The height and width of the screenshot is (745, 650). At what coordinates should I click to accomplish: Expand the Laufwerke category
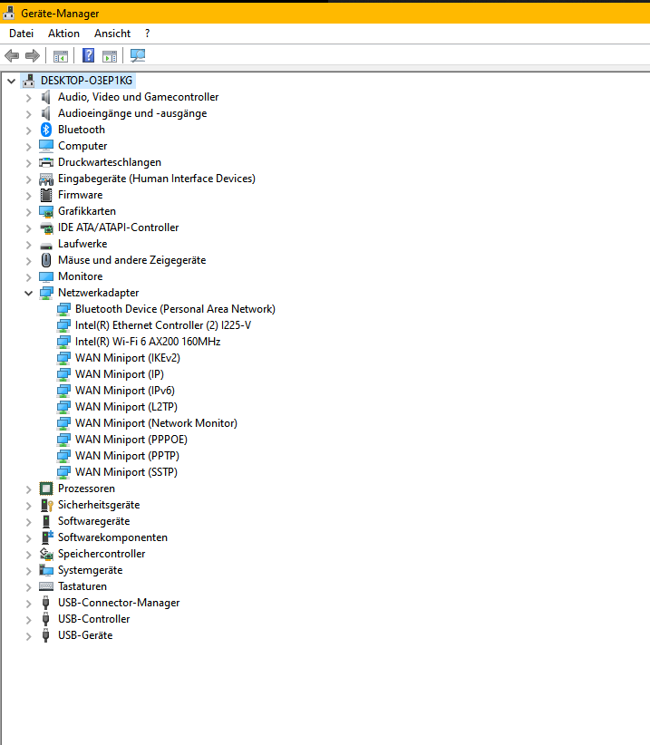pos(28,245)
